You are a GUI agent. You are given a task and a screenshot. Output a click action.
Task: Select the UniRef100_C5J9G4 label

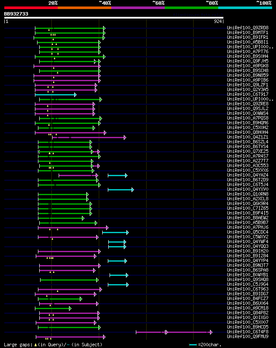click(248, 284)
